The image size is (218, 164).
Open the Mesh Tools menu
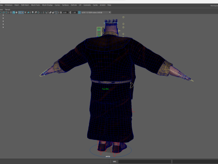tap(35, 5)
